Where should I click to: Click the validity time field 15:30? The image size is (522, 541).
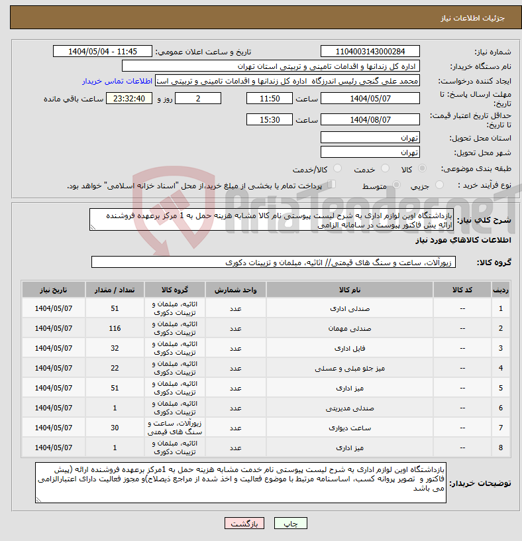(269, 120)
